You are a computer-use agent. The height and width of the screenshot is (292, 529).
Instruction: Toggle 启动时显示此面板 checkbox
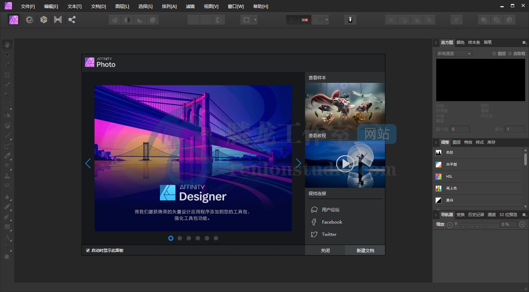(88, 250)
